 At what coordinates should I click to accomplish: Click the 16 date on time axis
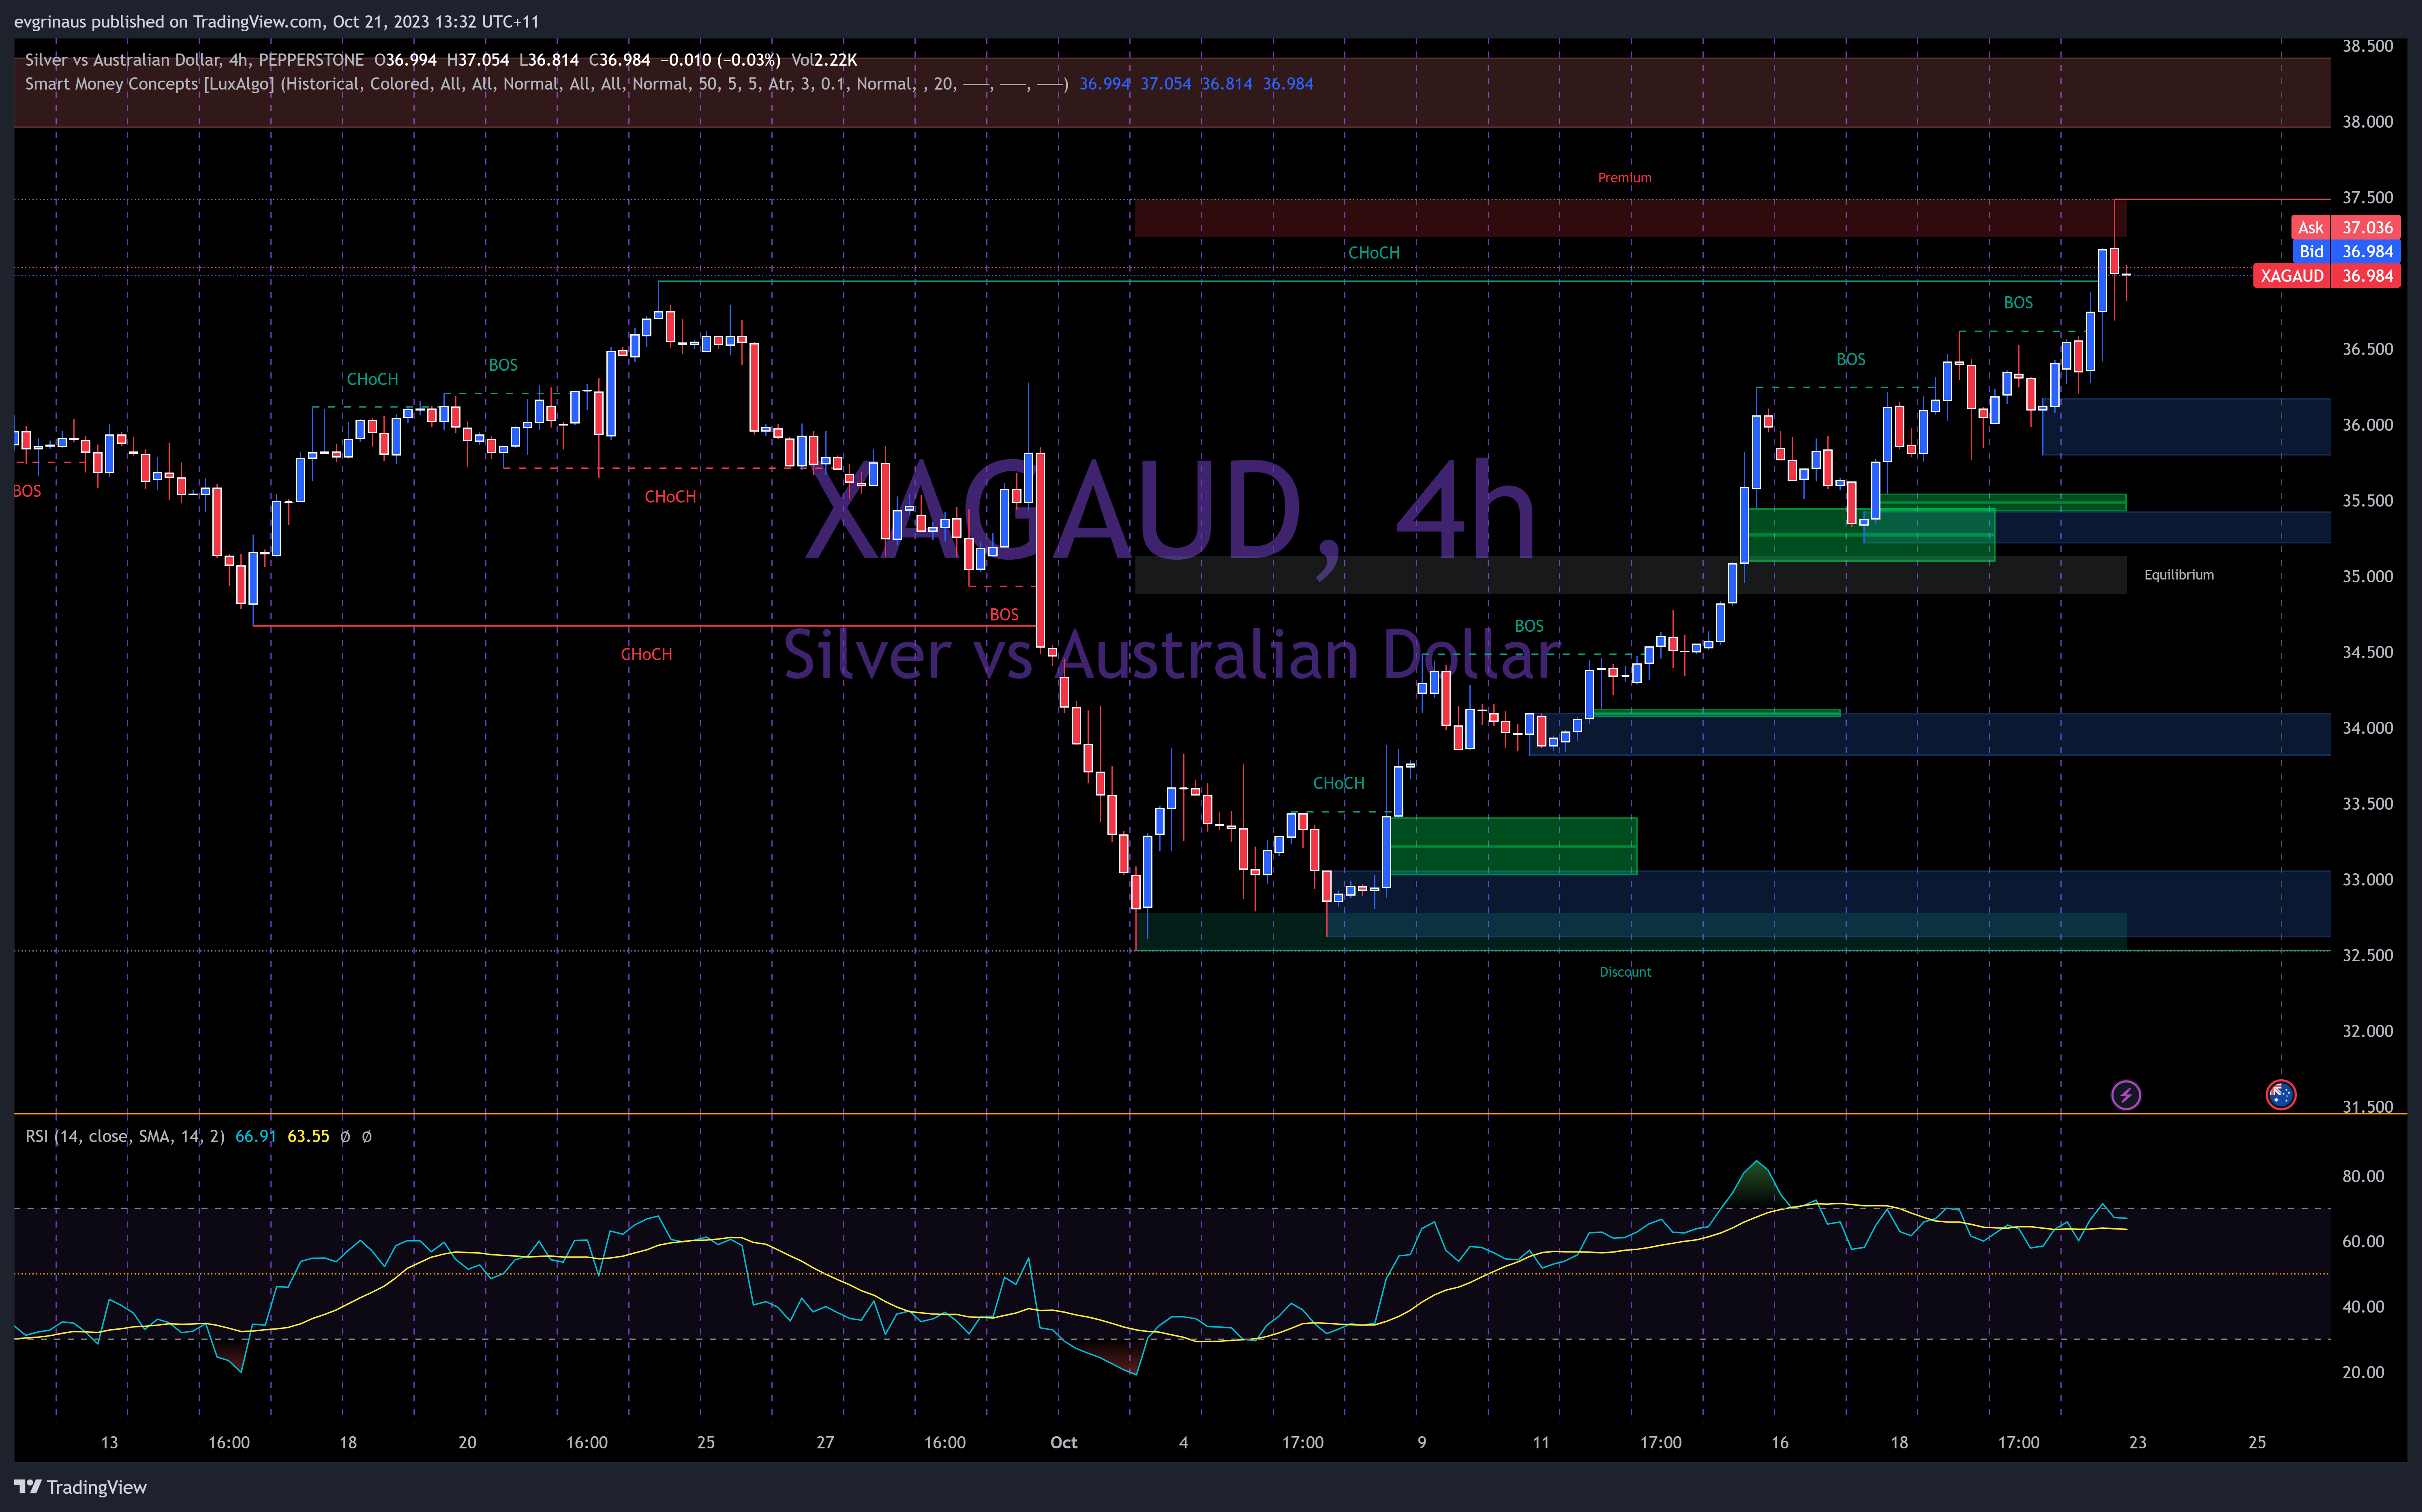[1779, 1443]
